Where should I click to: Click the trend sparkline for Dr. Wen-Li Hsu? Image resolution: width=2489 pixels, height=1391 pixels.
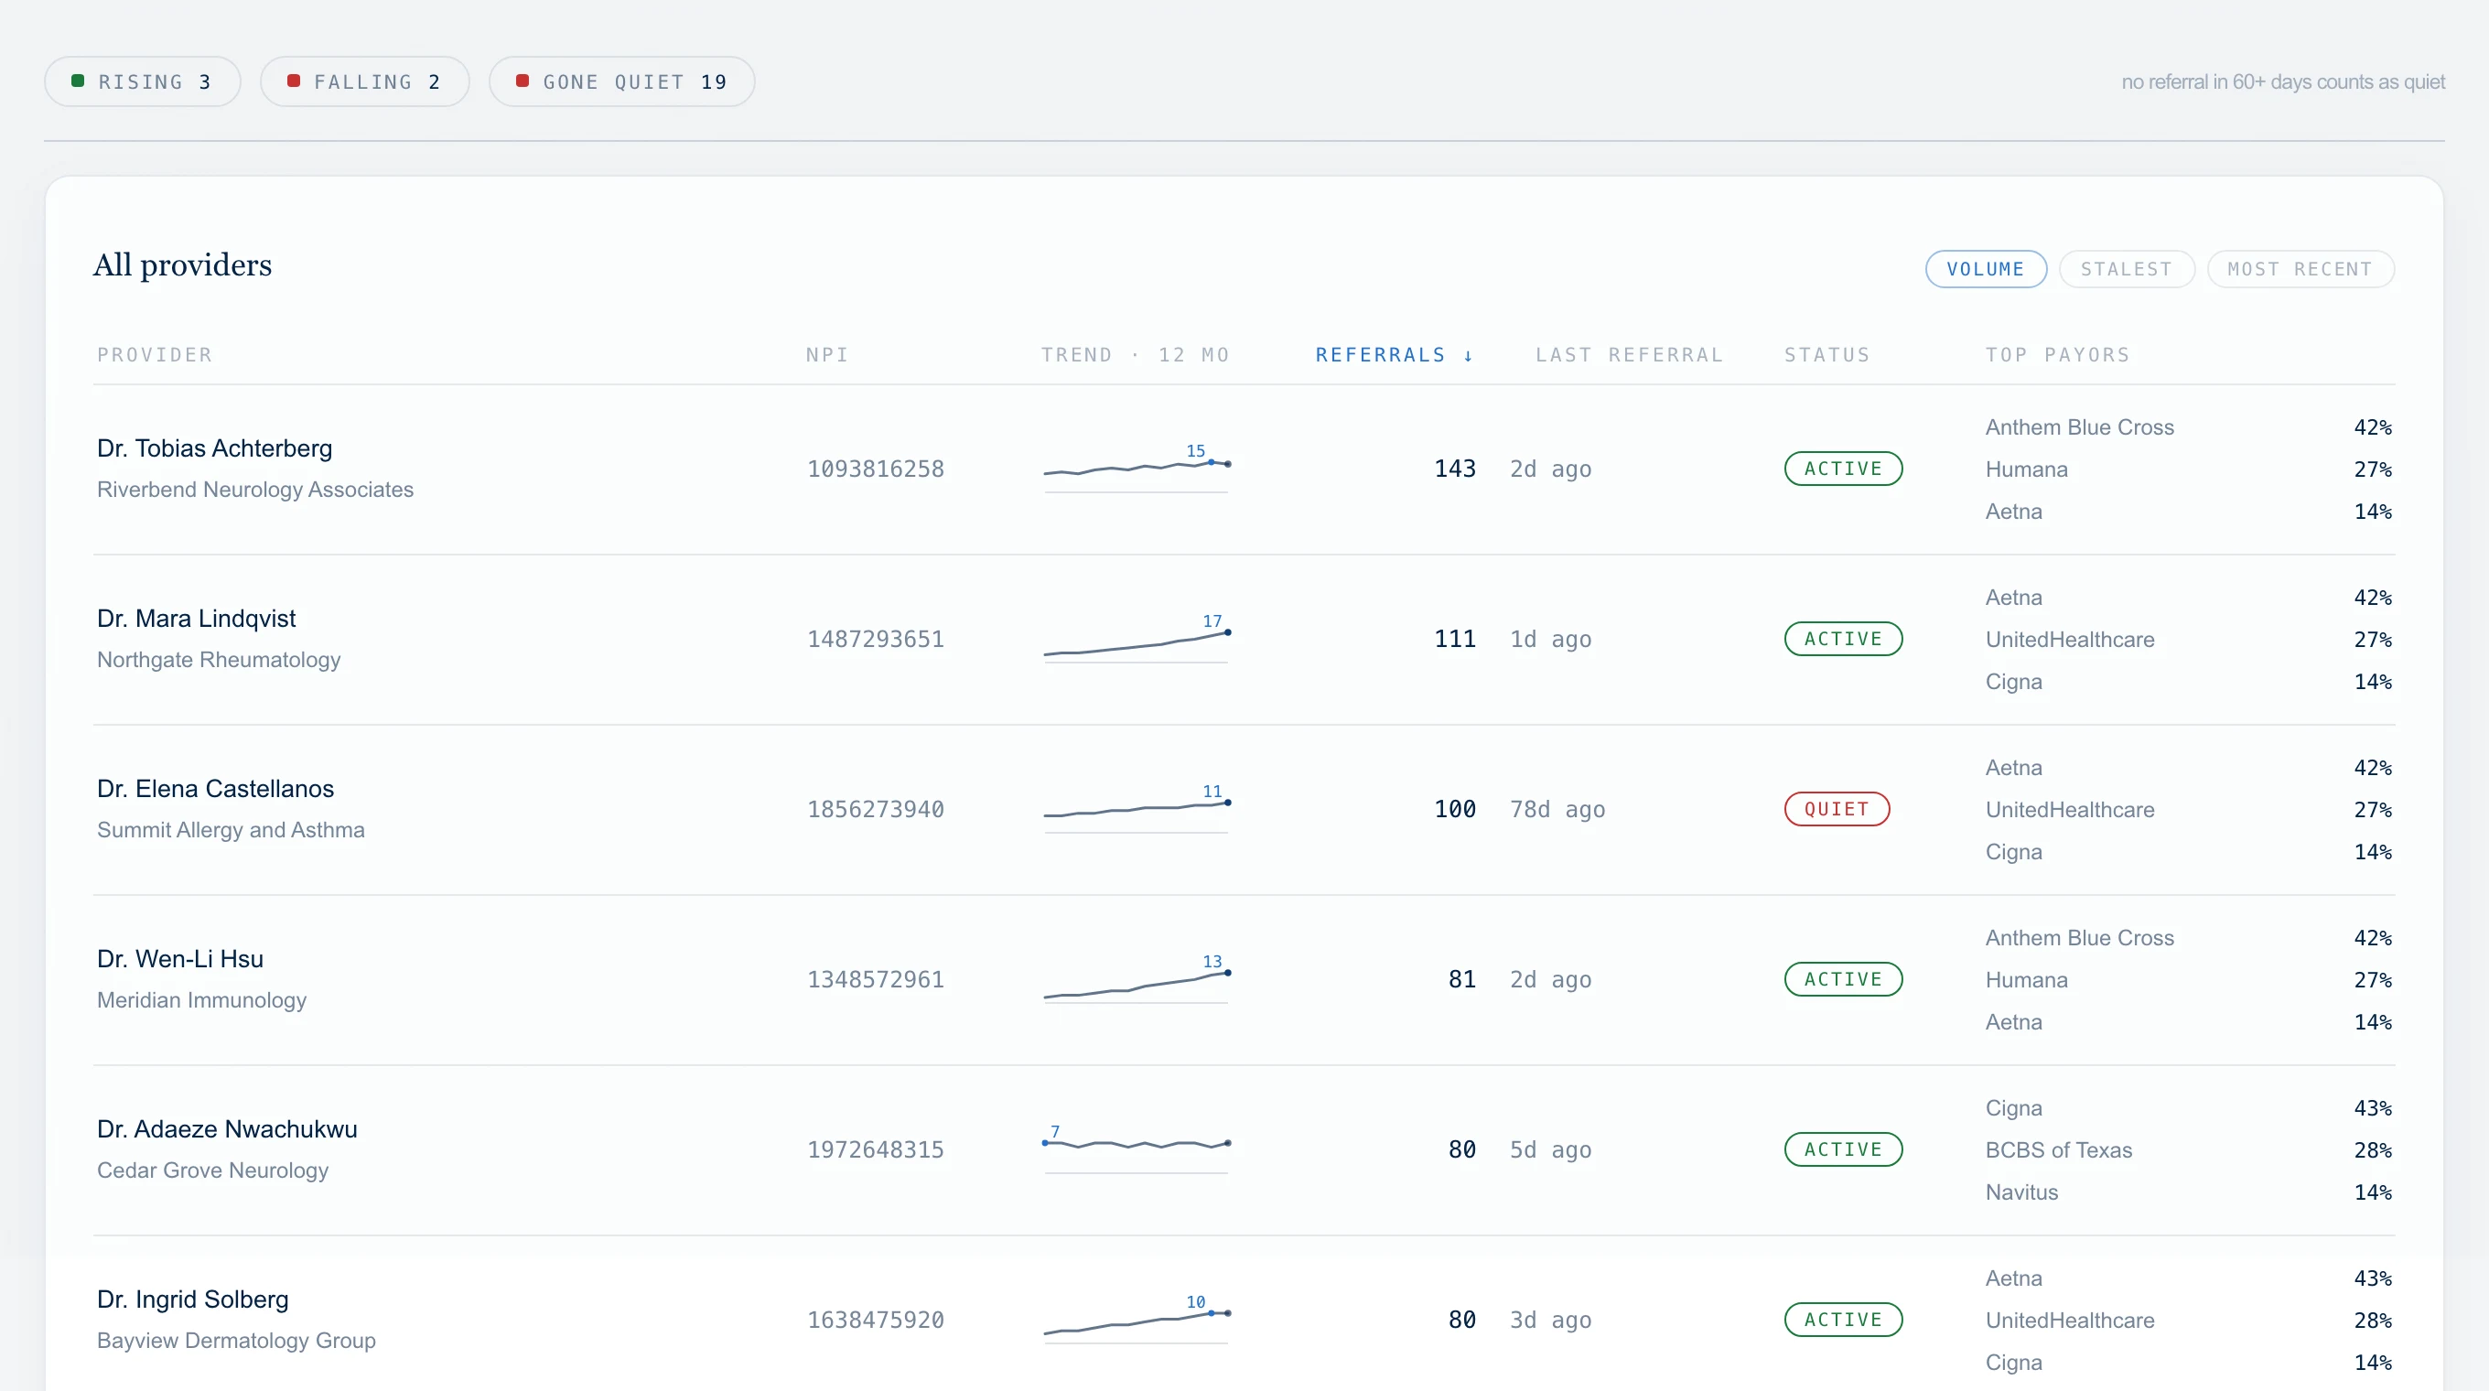point(1137,979)
